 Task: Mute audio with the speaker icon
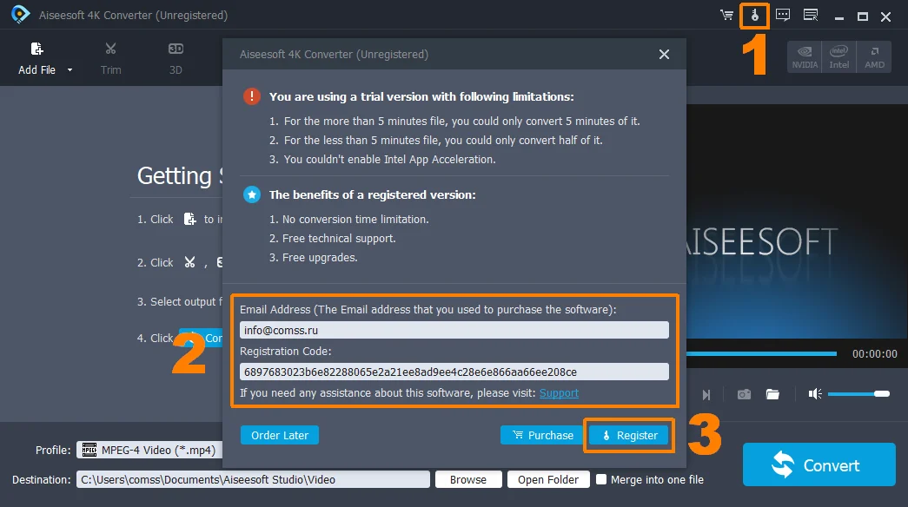pos(814,394)
